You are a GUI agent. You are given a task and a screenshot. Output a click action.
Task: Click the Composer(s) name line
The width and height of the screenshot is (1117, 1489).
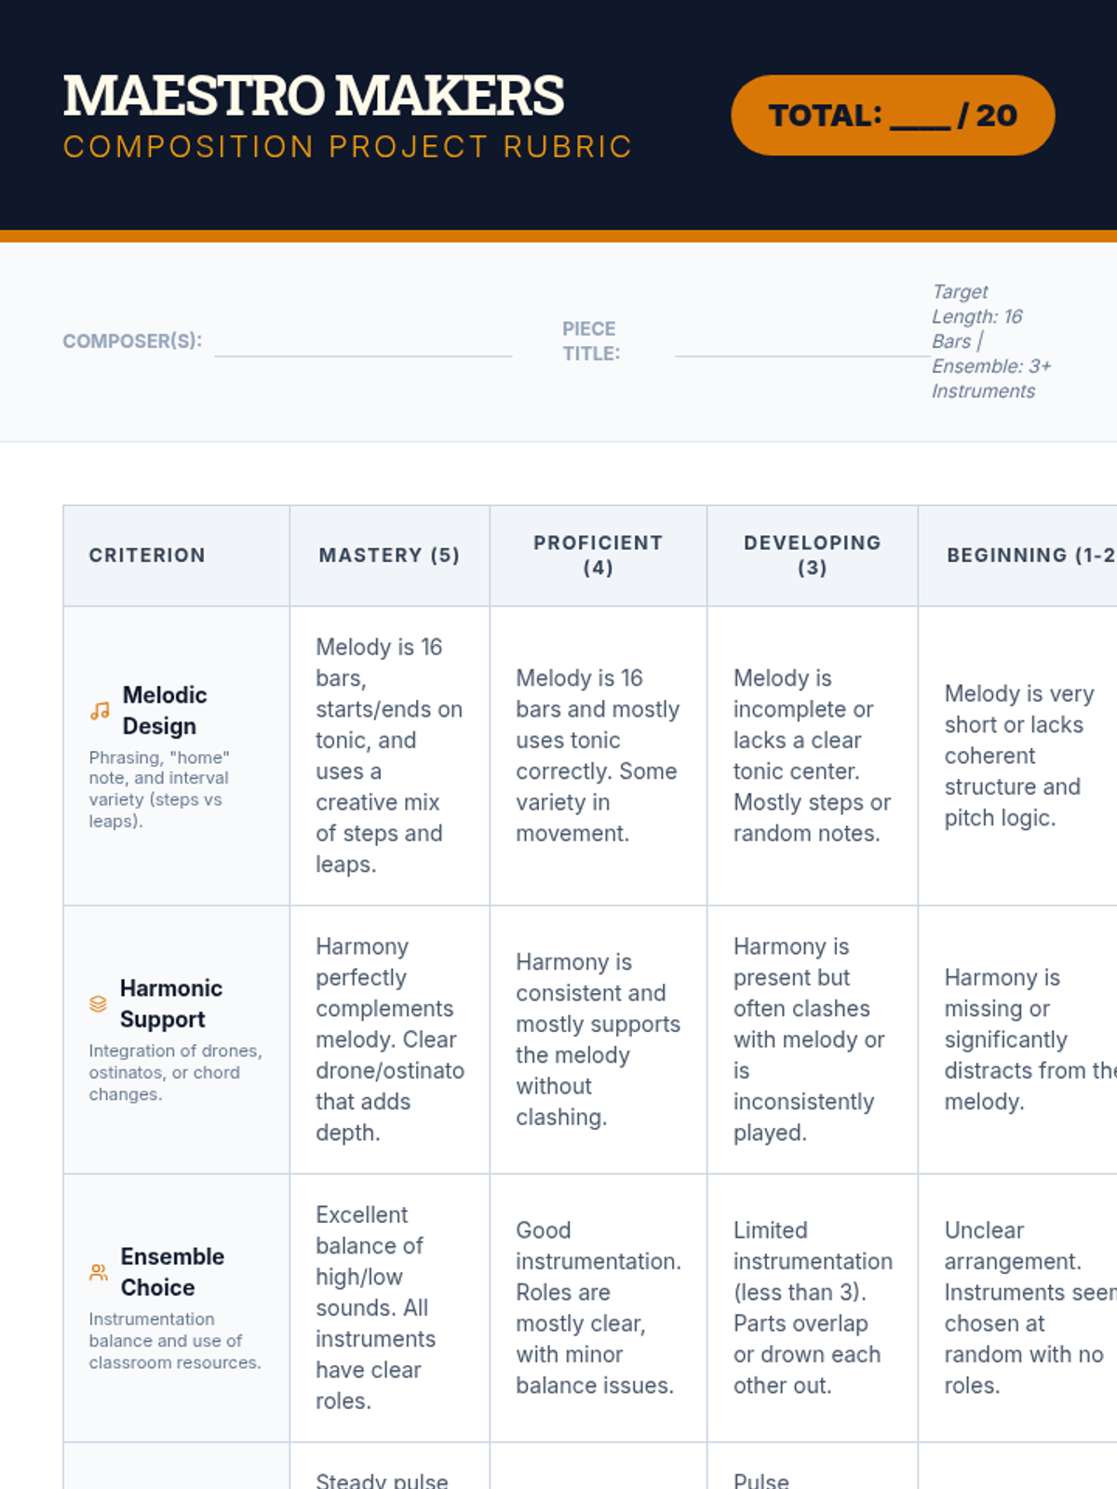[x=363, y=342]
